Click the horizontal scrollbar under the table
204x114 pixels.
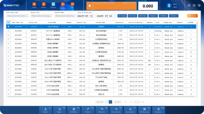pos(101,96)
